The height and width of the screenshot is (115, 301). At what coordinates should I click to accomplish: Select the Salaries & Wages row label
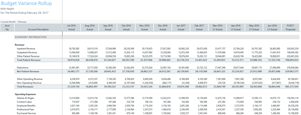coord(26,98)
